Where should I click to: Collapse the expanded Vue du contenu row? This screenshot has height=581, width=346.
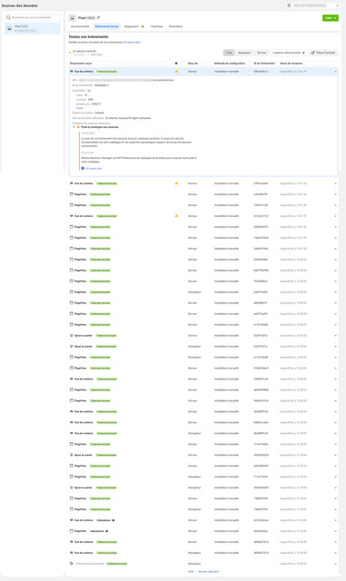(x=336, y=72)
